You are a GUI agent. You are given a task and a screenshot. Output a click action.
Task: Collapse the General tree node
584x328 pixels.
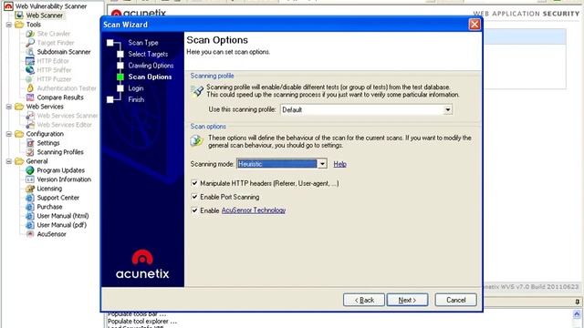pyautogui.click(x=9, y=161)
